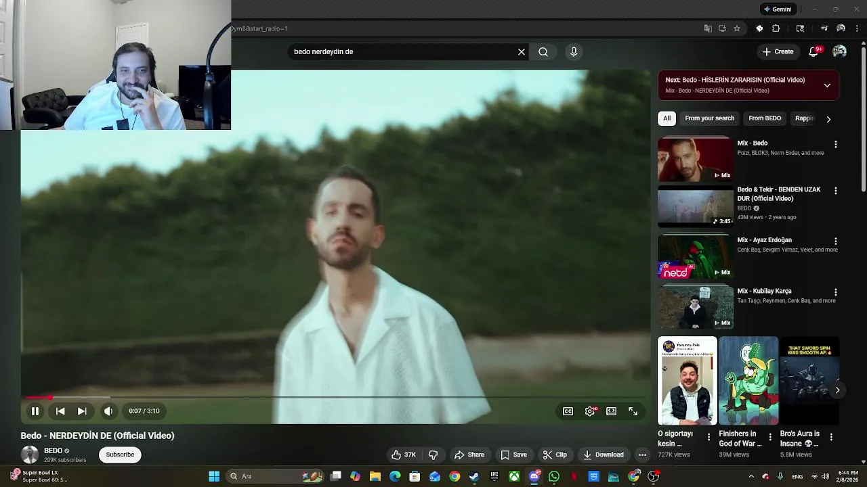
Task: Open options for BENDEN UZAK DUR
Action: pyautogui.click(x=835, y=191)
